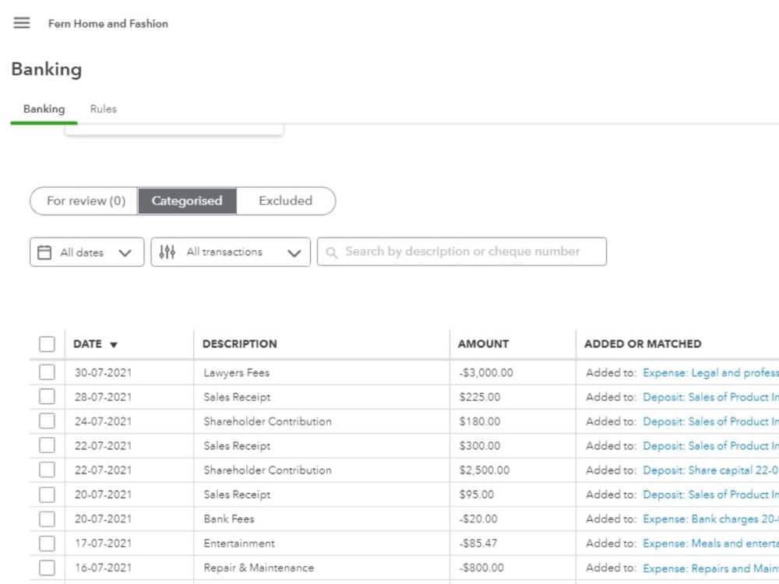The width and height of the screenshot is (779, 584).
Task: Open the Legal and professional expense link
Action: point(710,372)
